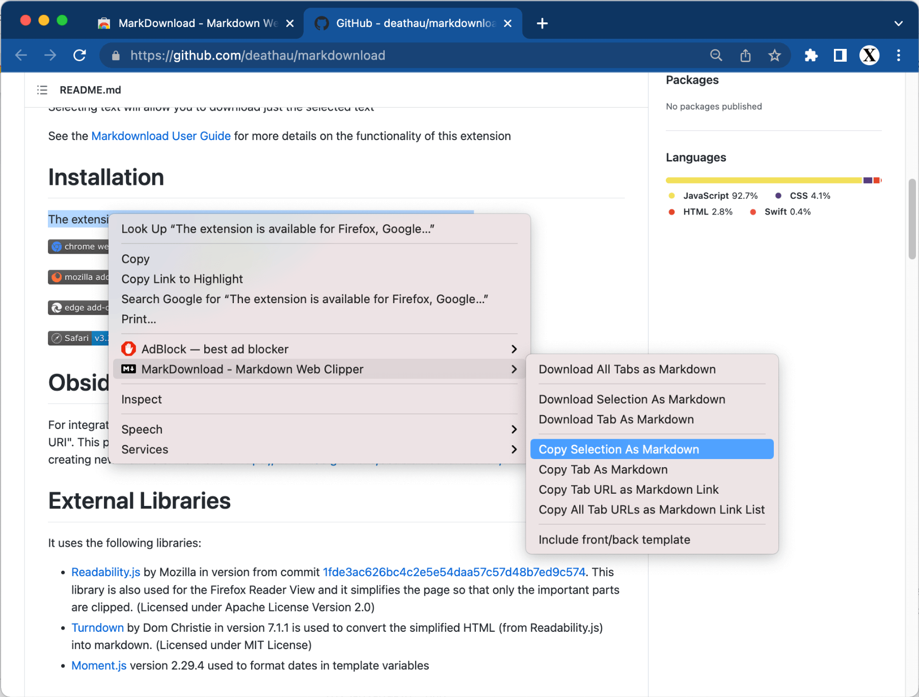Open the commit 1fde3ac626bc hash link

(454, 572)
